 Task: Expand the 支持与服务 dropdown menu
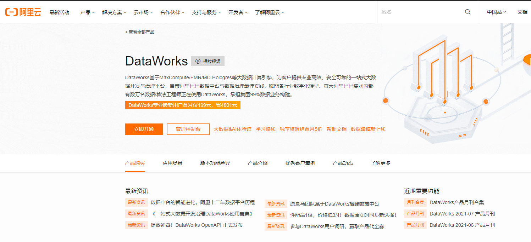(206, 12)
